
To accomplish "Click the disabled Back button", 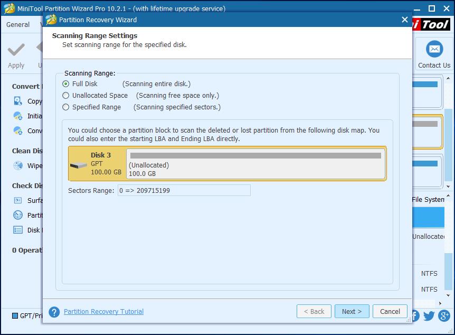I will click(x=314, y=311).
